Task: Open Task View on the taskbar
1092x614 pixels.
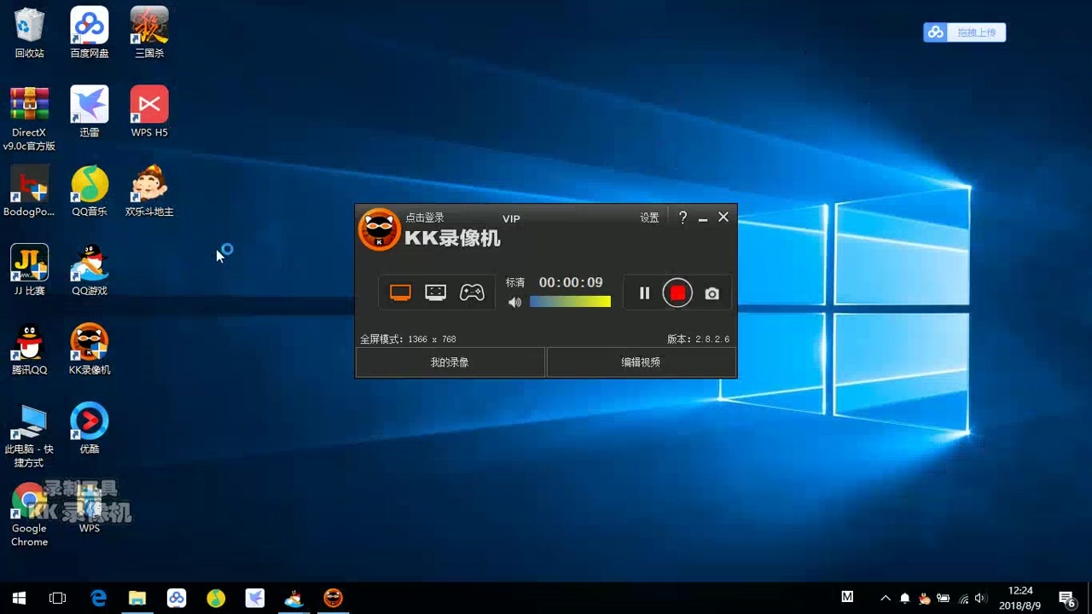Action: [57, 598]
